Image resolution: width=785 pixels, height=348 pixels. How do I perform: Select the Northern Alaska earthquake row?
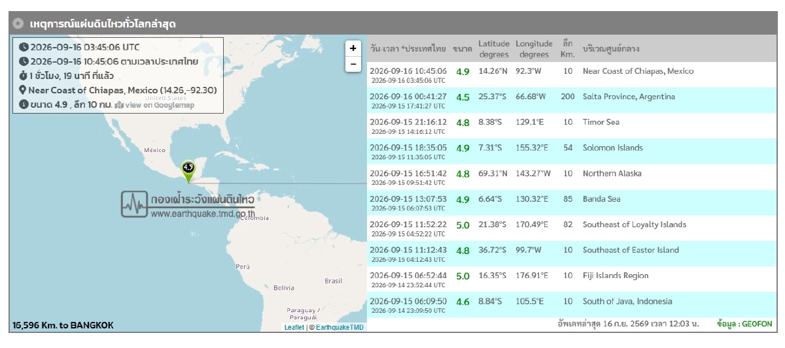click(x=572, y=177)
